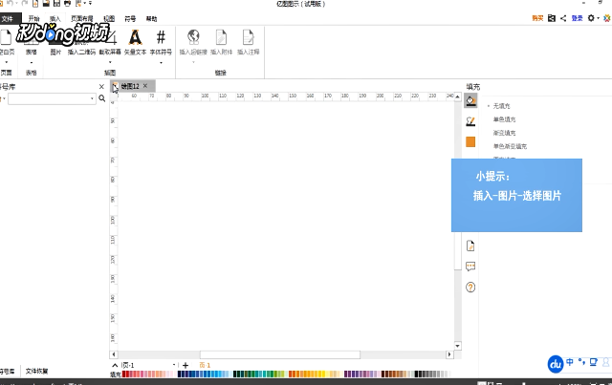
Task: Close the 绘图12 document tab
Action: pyautogui.click(x=145, y=86)
